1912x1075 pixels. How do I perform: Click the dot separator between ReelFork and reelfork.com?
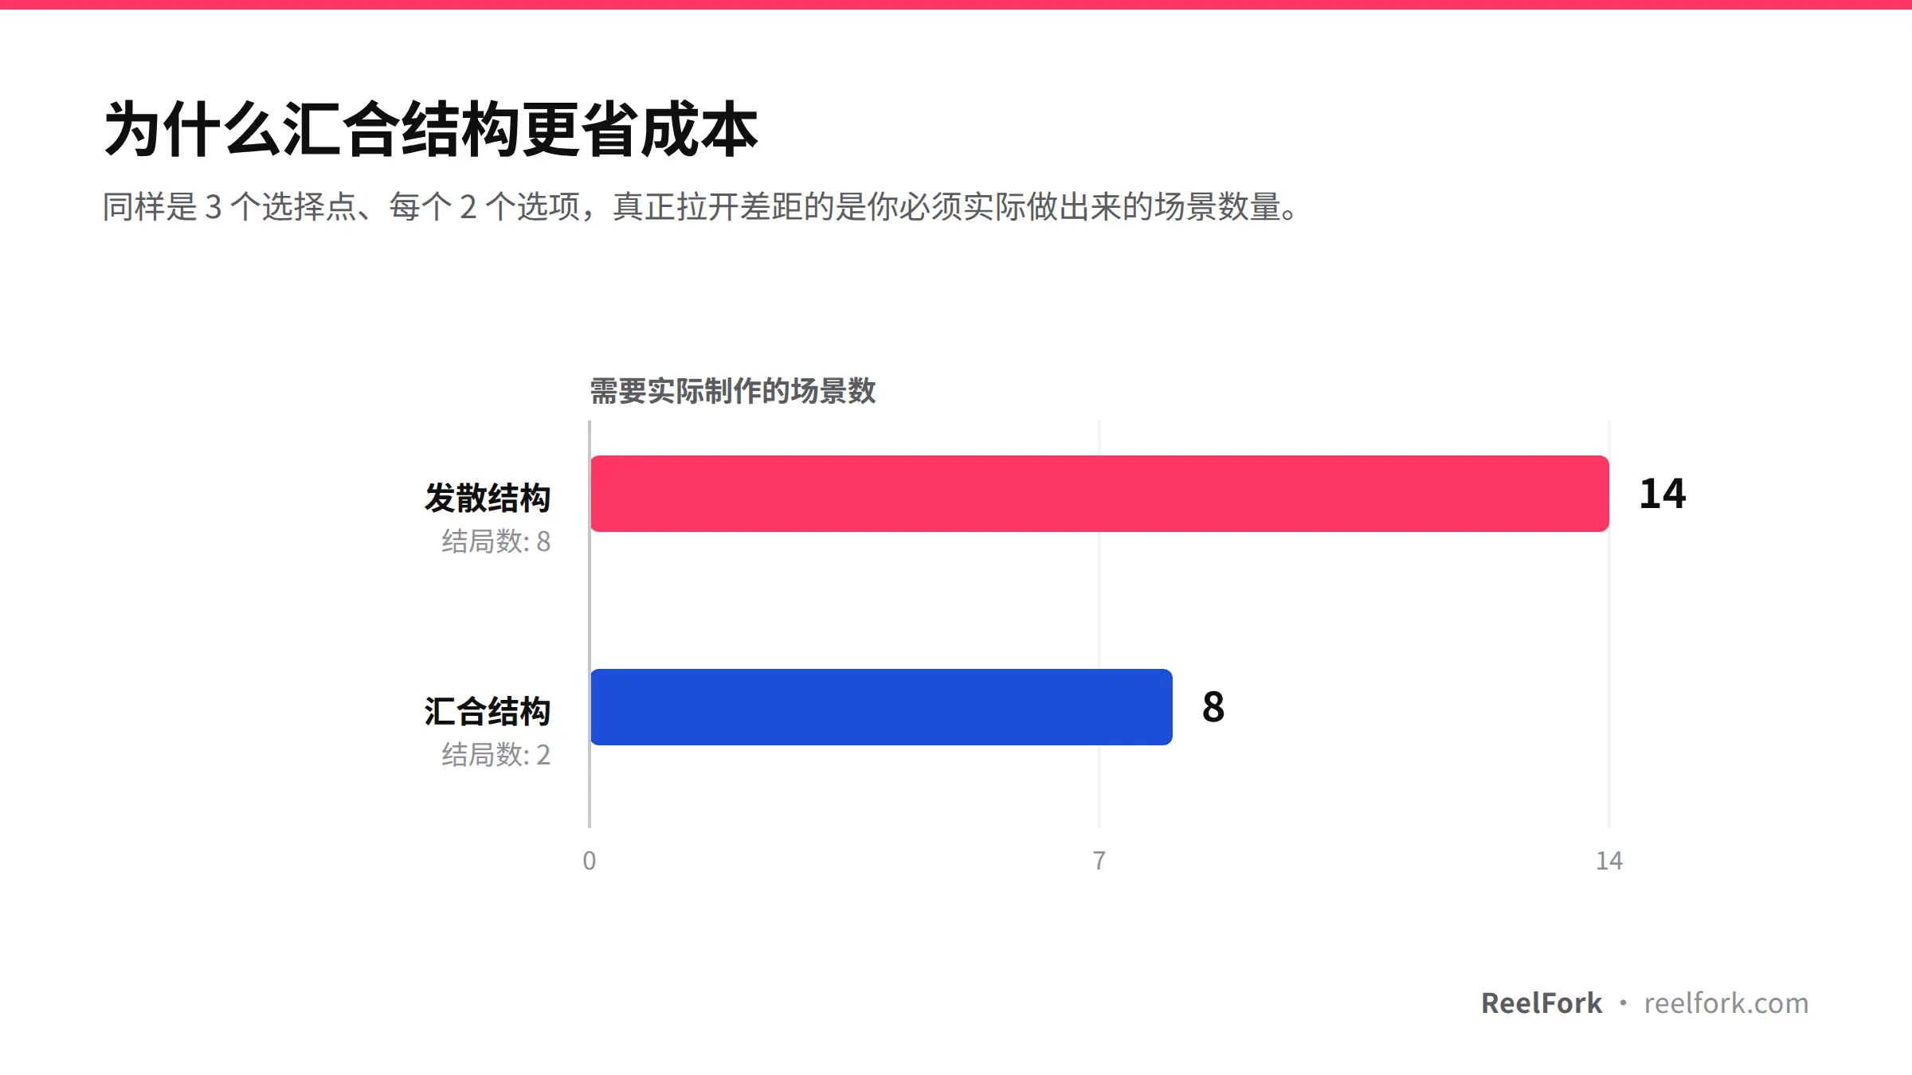coord(1623,1003)
